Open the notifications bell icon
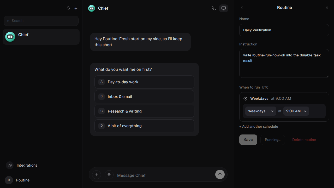This screenshot has width=334, height=188. [x=68, y=8]
